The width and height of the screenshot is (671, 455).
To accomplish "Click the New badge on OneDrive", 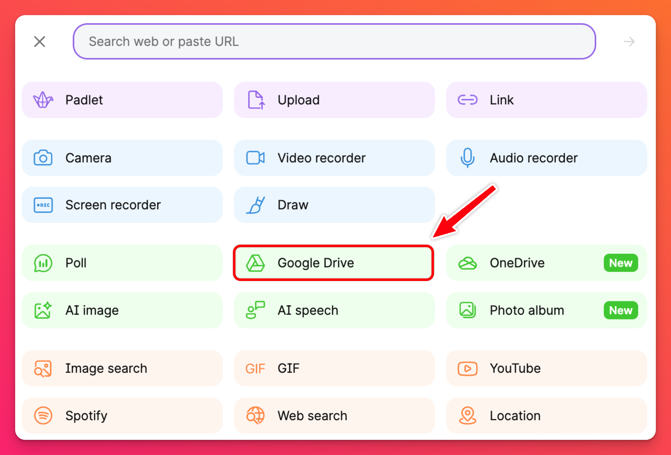I will pos(620,263).
